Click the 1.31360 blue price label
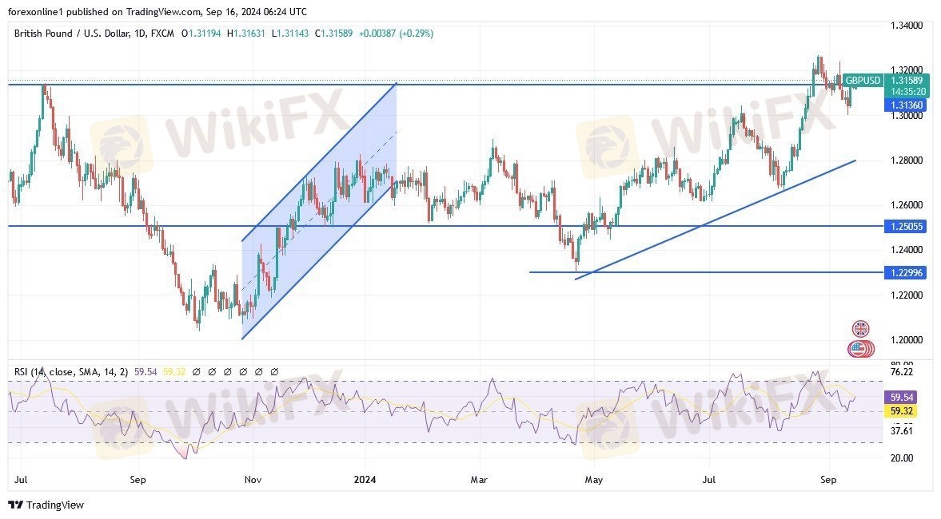The image size is (941, 519). click(x=905, y=105)
